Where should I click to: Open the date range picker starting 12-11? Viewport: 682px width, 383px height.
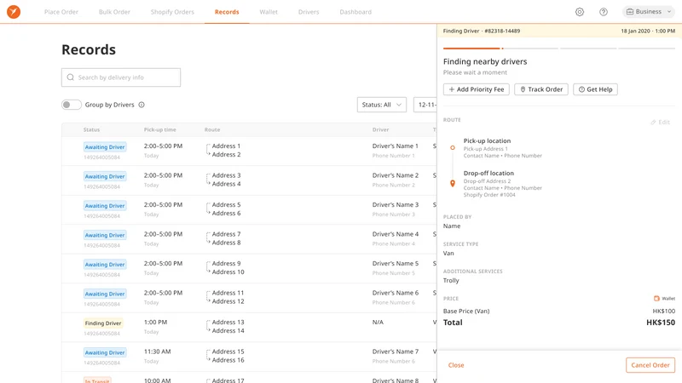click(x=425, y=105)
